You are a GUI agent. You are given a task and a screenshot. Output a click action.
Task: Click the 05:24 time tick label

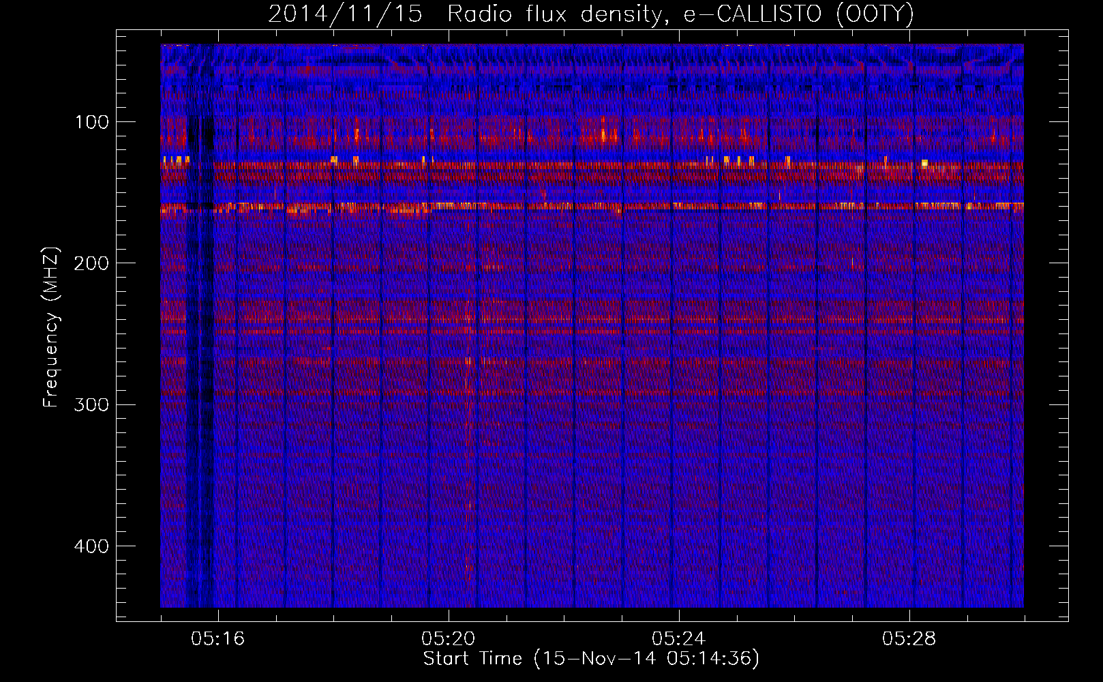pyautogui.click(x=678, y=639)
